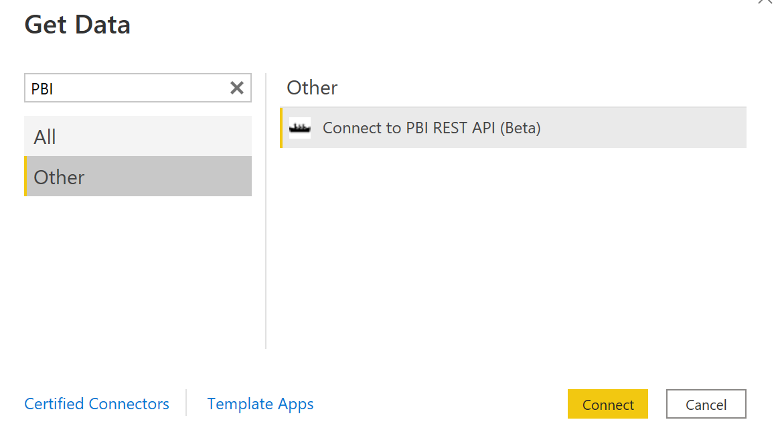Image resolution: width=778 pixels, height=432 pixels.
Task: Click the Other heading above connector list
Action: coord(312,88)
